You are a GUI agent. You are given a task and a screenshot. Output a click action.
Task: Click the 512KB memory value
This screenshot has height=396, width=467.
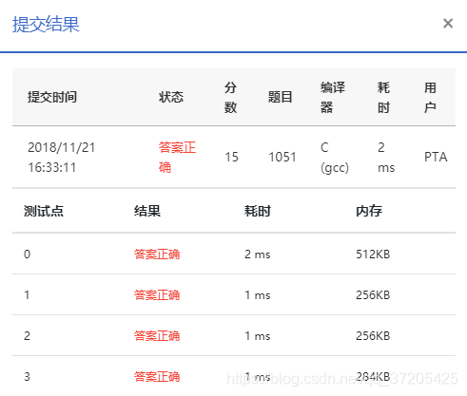coord(373,255)
